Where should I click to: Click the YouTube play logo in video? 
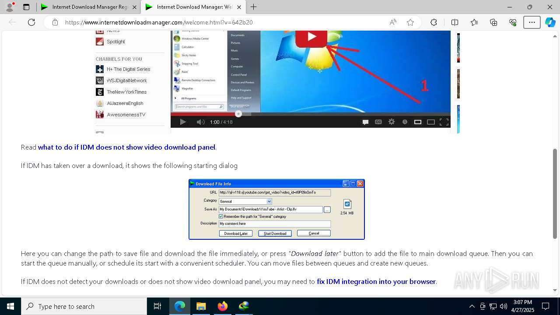[x=311, y=38]
